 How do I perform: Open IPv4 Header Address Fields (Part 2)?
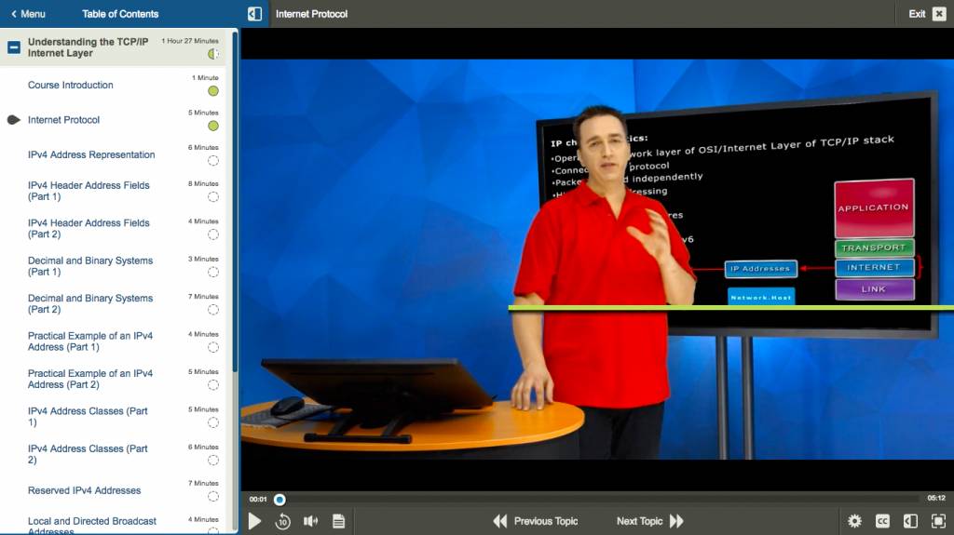click(x=89, y=229)
